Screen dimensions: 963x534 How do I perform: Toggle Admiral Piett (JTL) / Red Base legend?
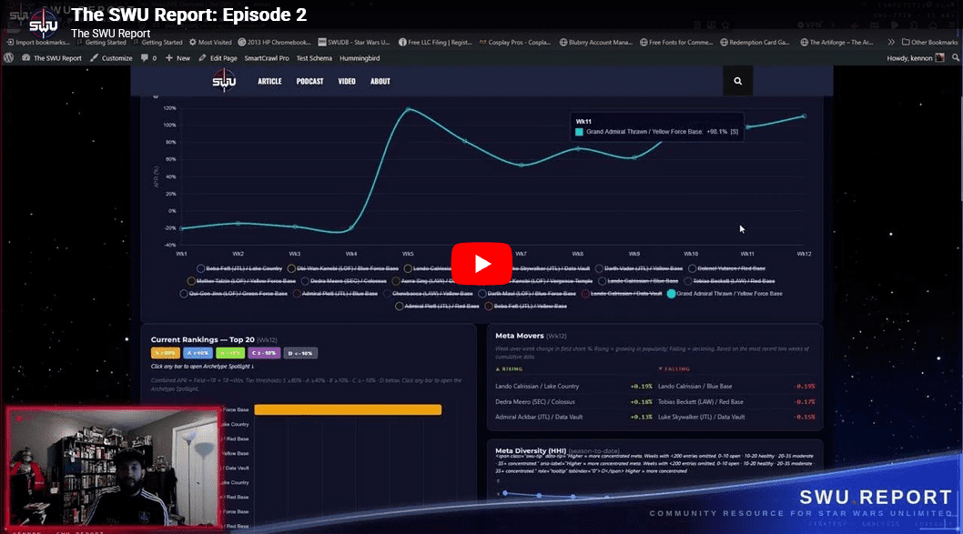[x=437, y=307]
